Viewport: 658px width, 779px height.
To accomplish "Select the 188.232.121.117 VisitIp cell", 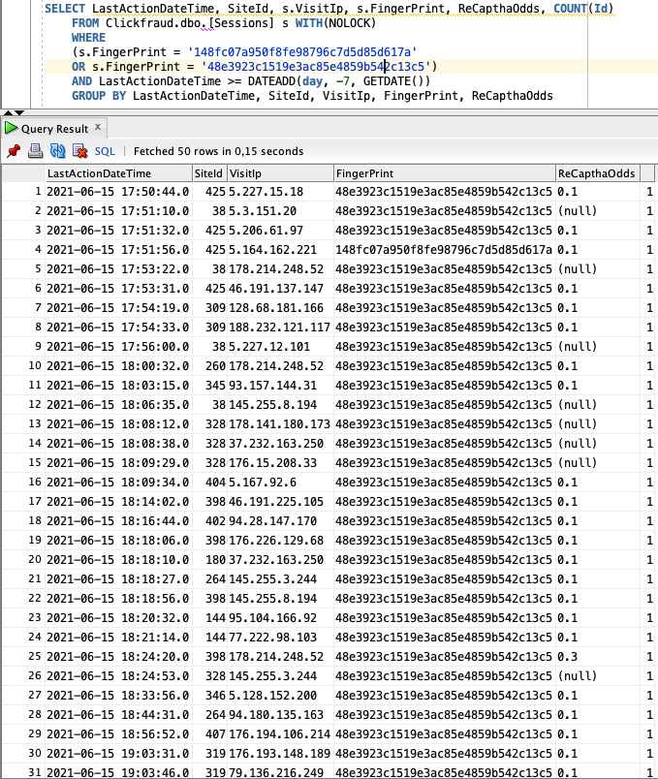I will [280, 327].
